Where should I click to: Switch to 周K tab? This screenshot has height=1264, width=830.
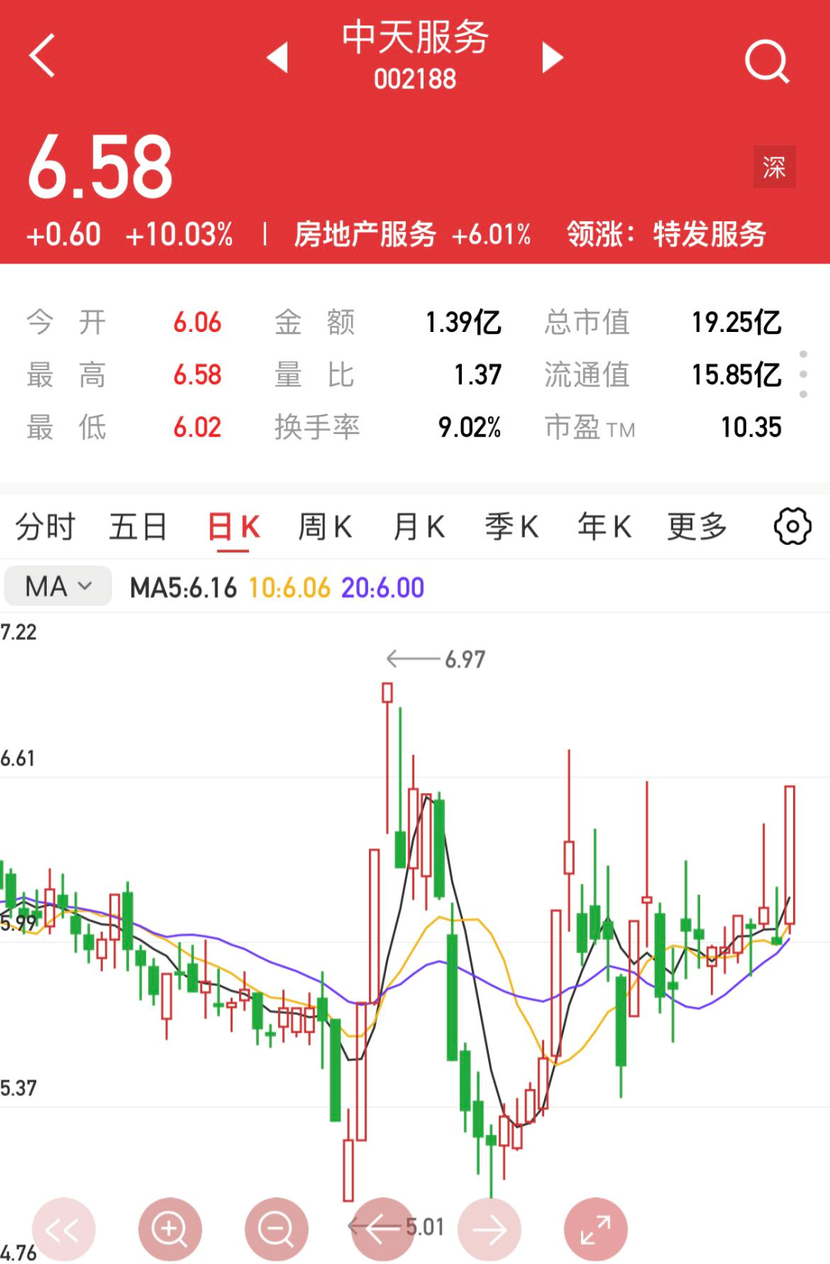click(x=326, y=527)
